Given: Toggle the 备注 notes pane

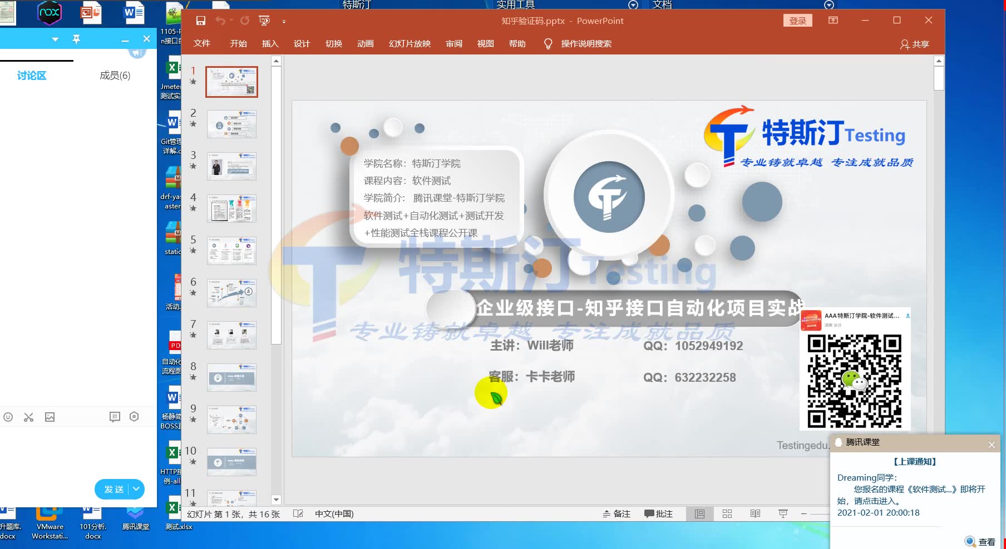Looking at the screenshot, I should pos(617,514).
